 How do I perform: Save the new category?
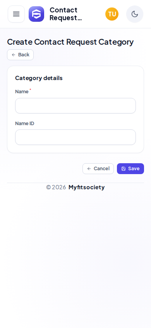(130, 169)
